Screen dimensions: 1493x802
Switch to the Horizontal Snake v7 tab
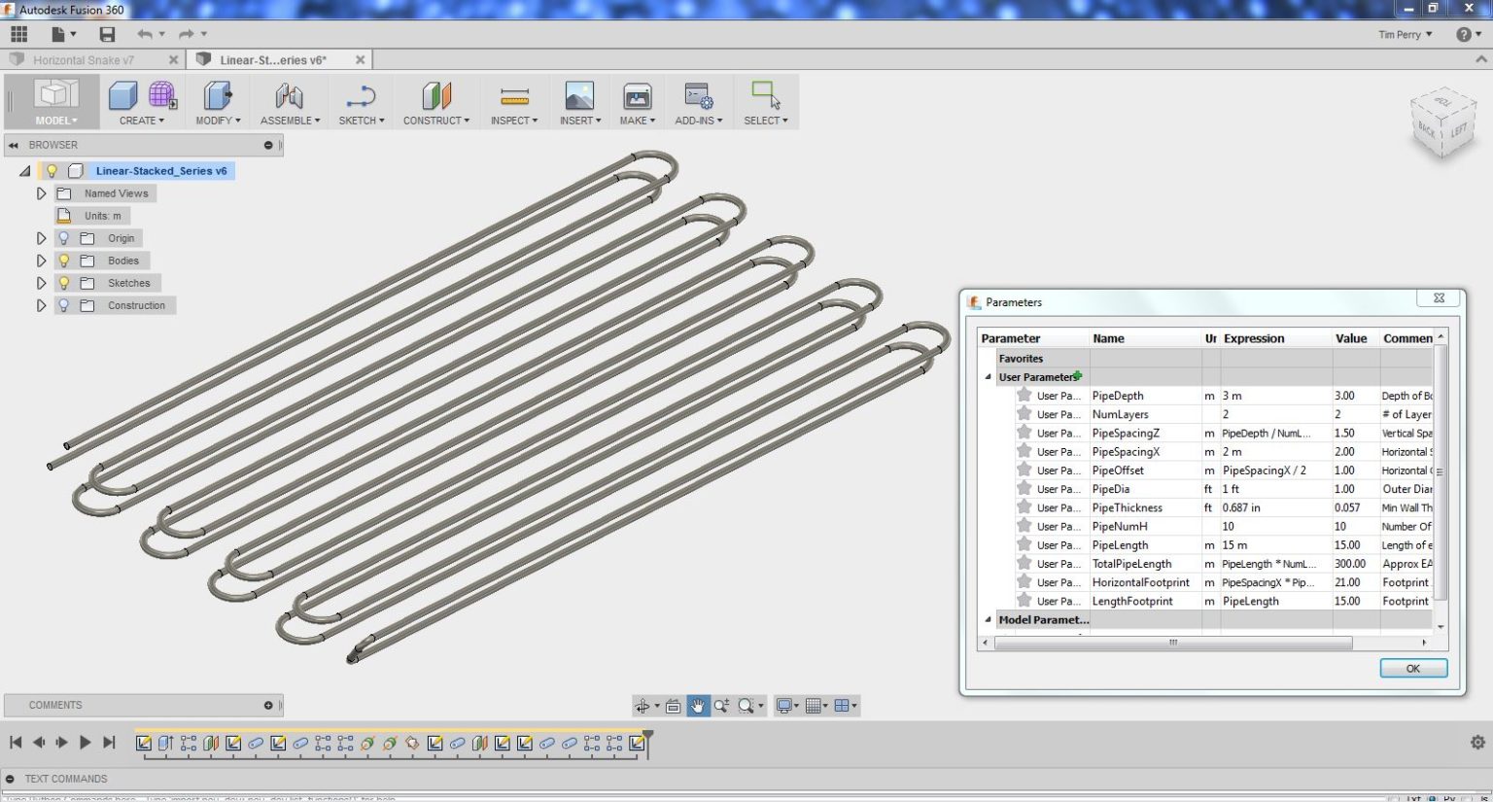84,60
